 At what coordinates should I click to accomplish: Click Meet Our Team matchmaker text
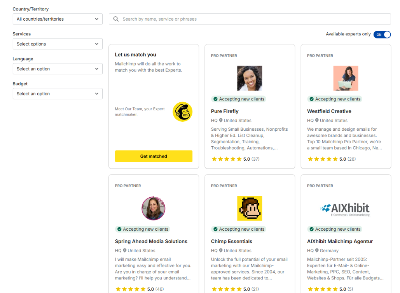pyautogui.click(x=140, y=112)
